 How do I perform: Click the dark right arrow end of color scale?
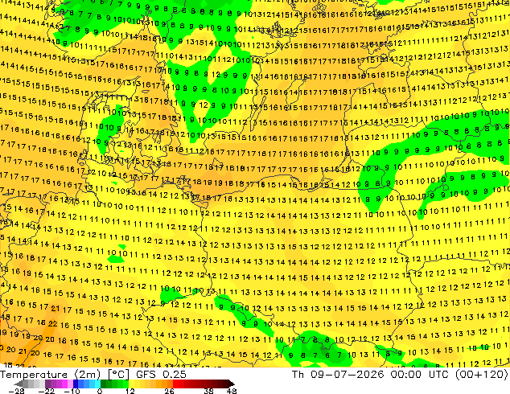pyautogui.click(x=231, y=384)
